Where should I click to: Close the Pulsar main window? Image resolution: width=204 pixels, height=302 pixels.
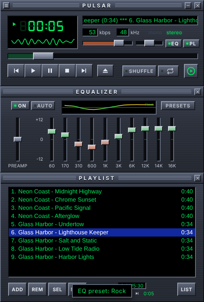tap(197, 5)
